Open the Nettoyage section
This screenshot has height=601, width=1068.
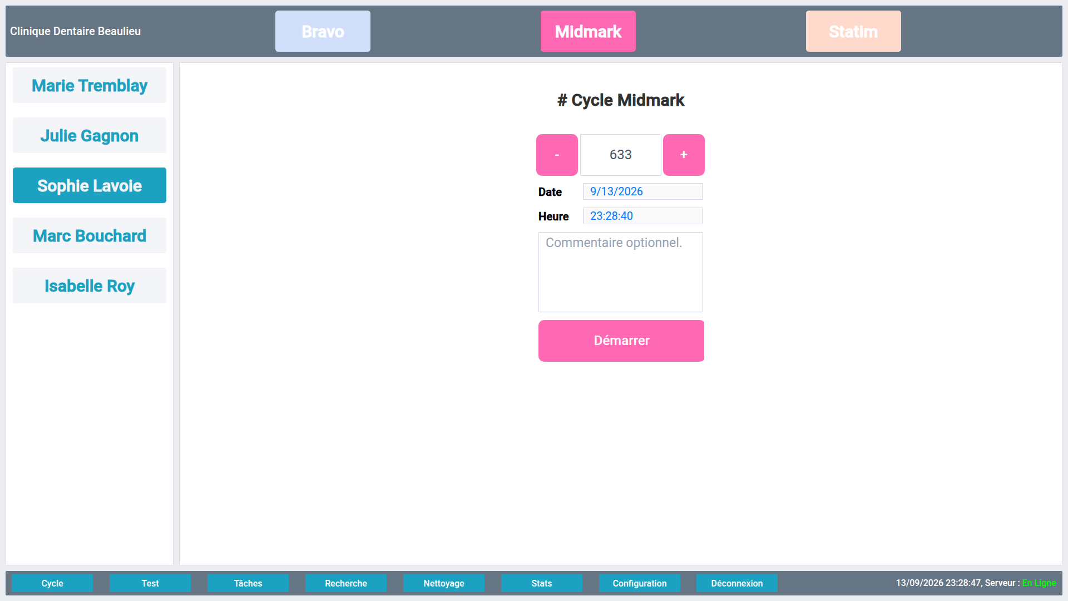(444, 583)
